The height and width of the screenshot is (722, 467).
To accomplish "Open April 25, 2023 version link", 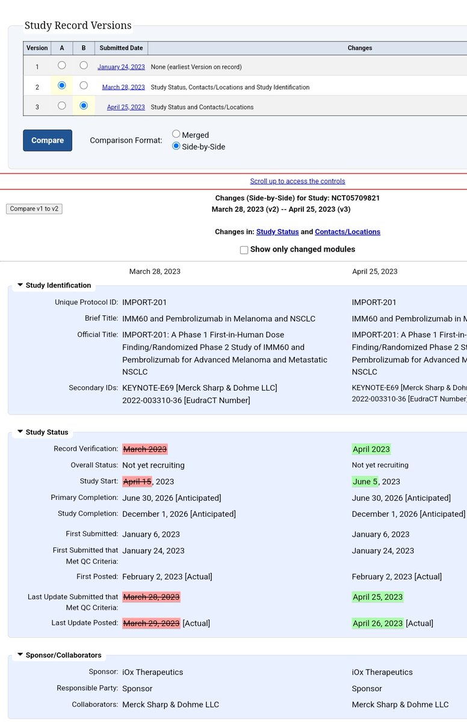I will 126,107.
